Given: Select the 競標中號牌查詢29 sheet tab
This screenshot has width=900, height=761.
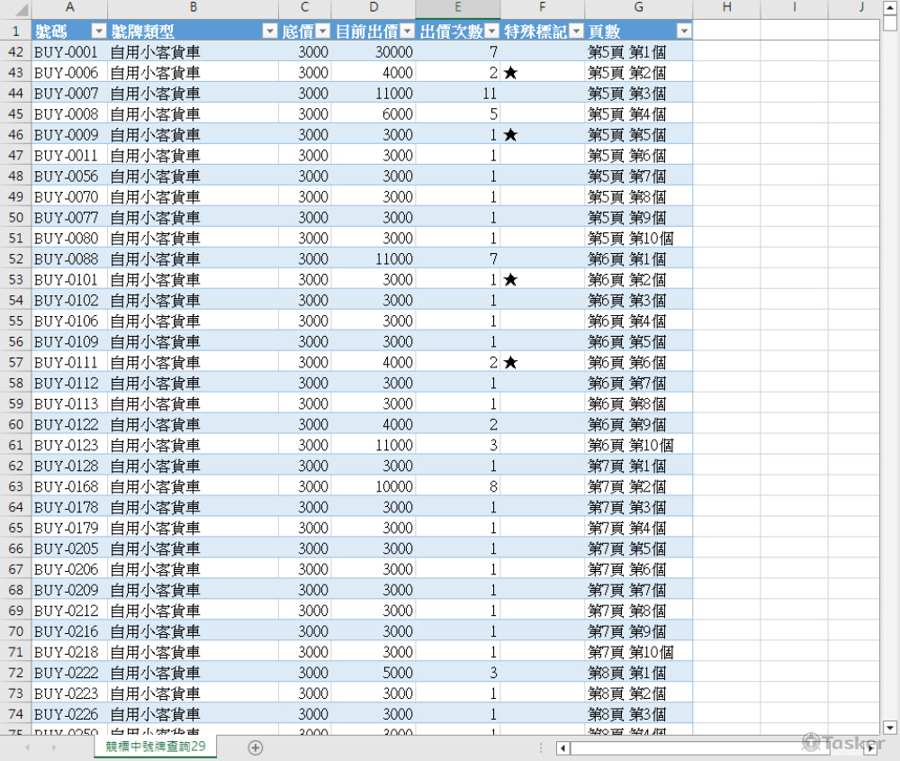Looking at the screenshot, I should click(155, 747).
